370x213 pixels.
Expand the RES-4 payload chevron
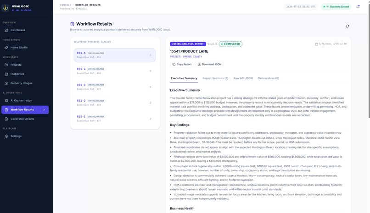point(151,71)
